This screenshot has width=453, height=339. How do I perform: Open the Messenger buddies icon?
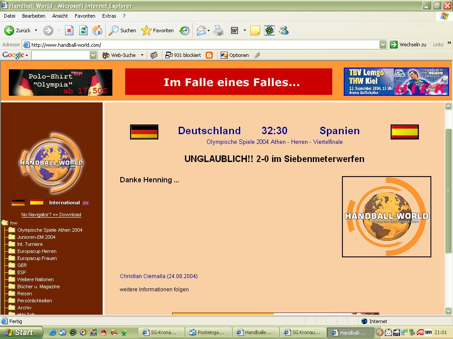pyautogui.click(x=284, y=30)
